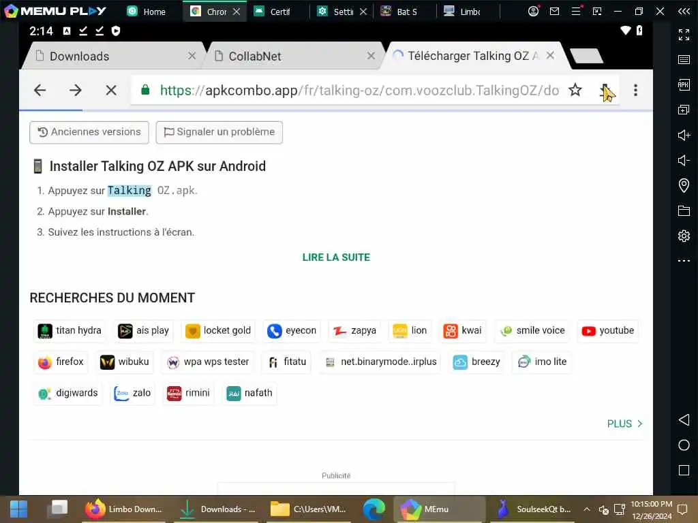This screenshot has height=523, width=698.
Task: Open MEmu hamburger menu icon
Action: point(576,11)
